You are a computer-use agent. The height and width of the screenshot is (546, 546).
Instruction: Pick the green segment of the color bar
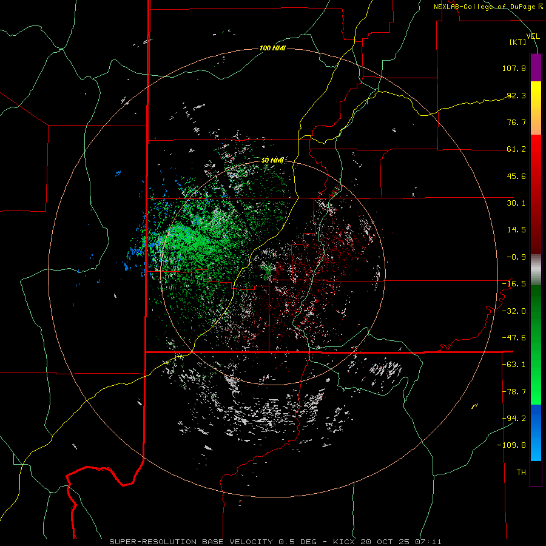tap(536, 345)
